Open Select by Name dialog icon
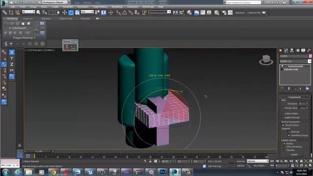This screenshot has width=313, height=176. 45,13
